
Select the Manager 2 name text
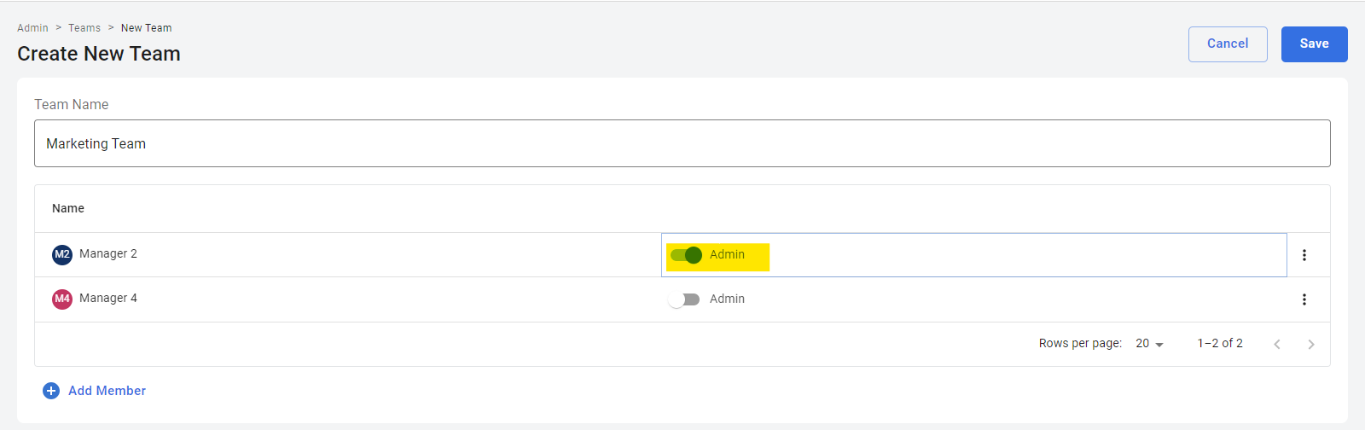coord(108,254)
